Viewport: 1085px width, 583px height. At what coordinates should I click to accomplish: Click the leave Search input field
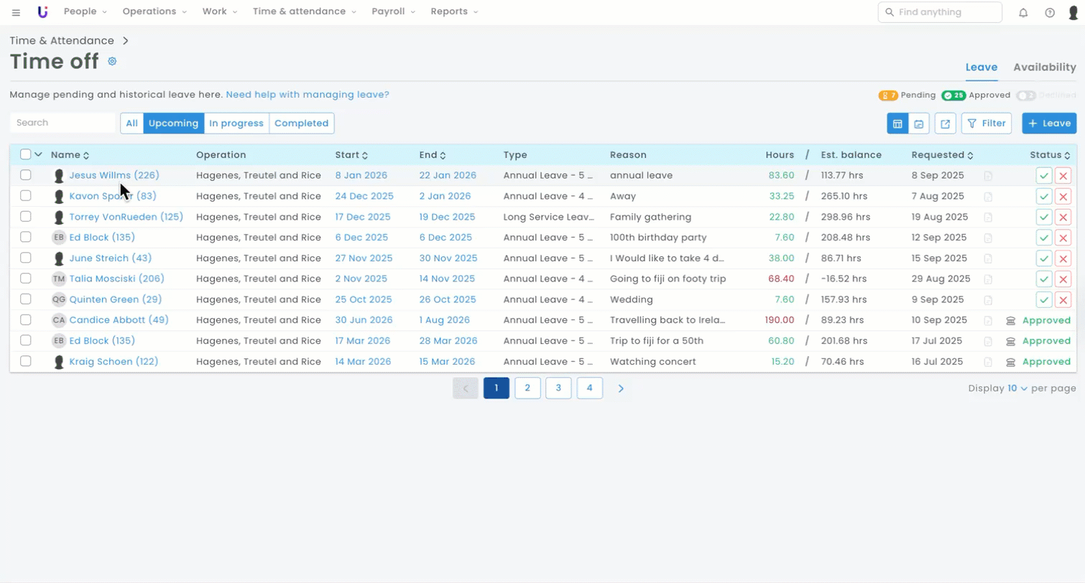click(63, 123)
